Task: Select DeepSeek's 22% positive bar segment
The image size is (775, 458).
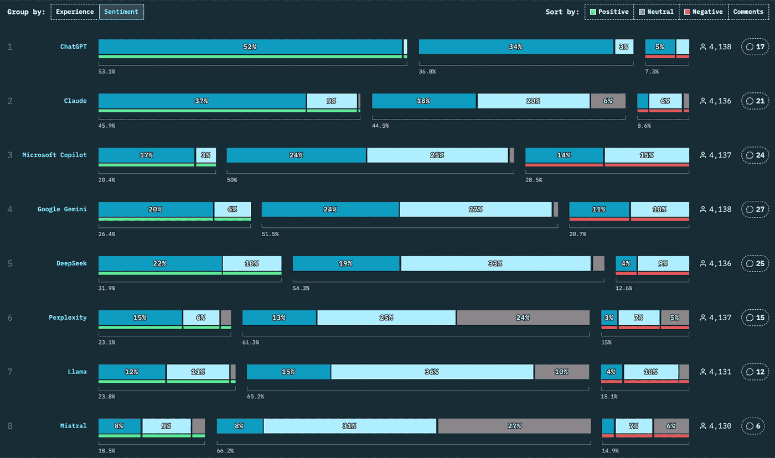Action: click(x=160, y=264)
